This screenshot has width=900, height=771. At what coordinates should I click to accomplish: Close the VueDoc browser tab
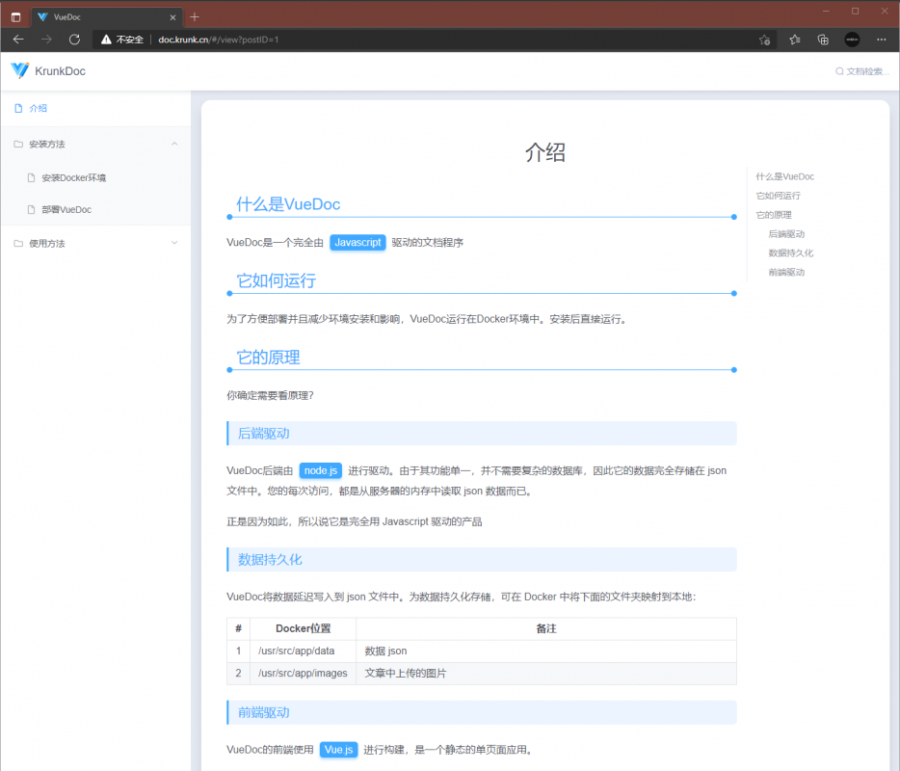click(172, 16)
